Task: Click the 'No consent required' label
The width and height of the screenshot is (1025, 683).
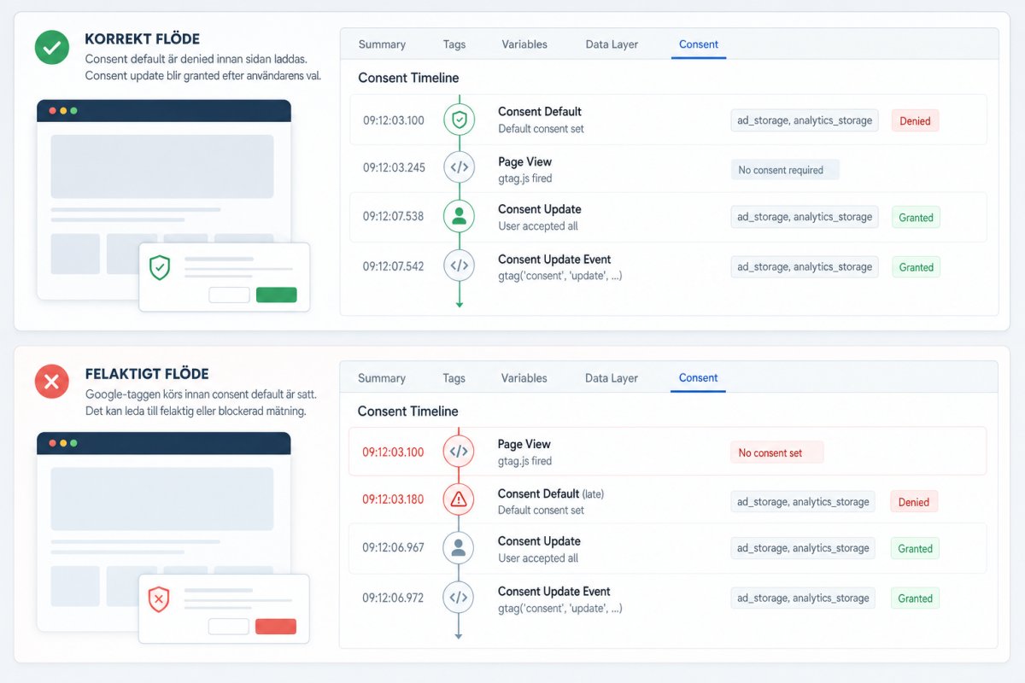Action: (785, 170)
